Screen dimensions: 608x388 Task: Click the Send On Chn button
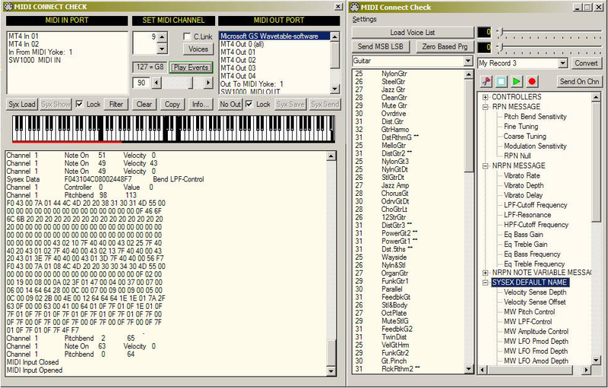coord(579,81)
